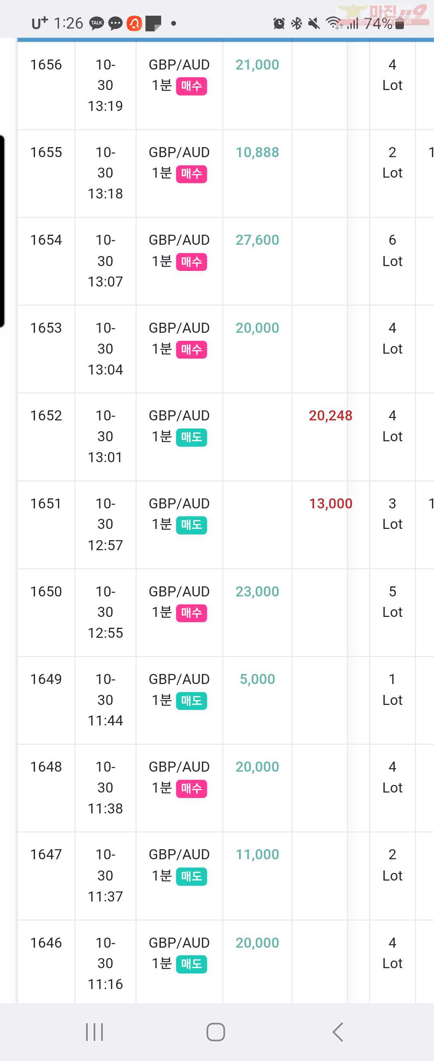Go back with the navigation arrow

pos(338,1032)
